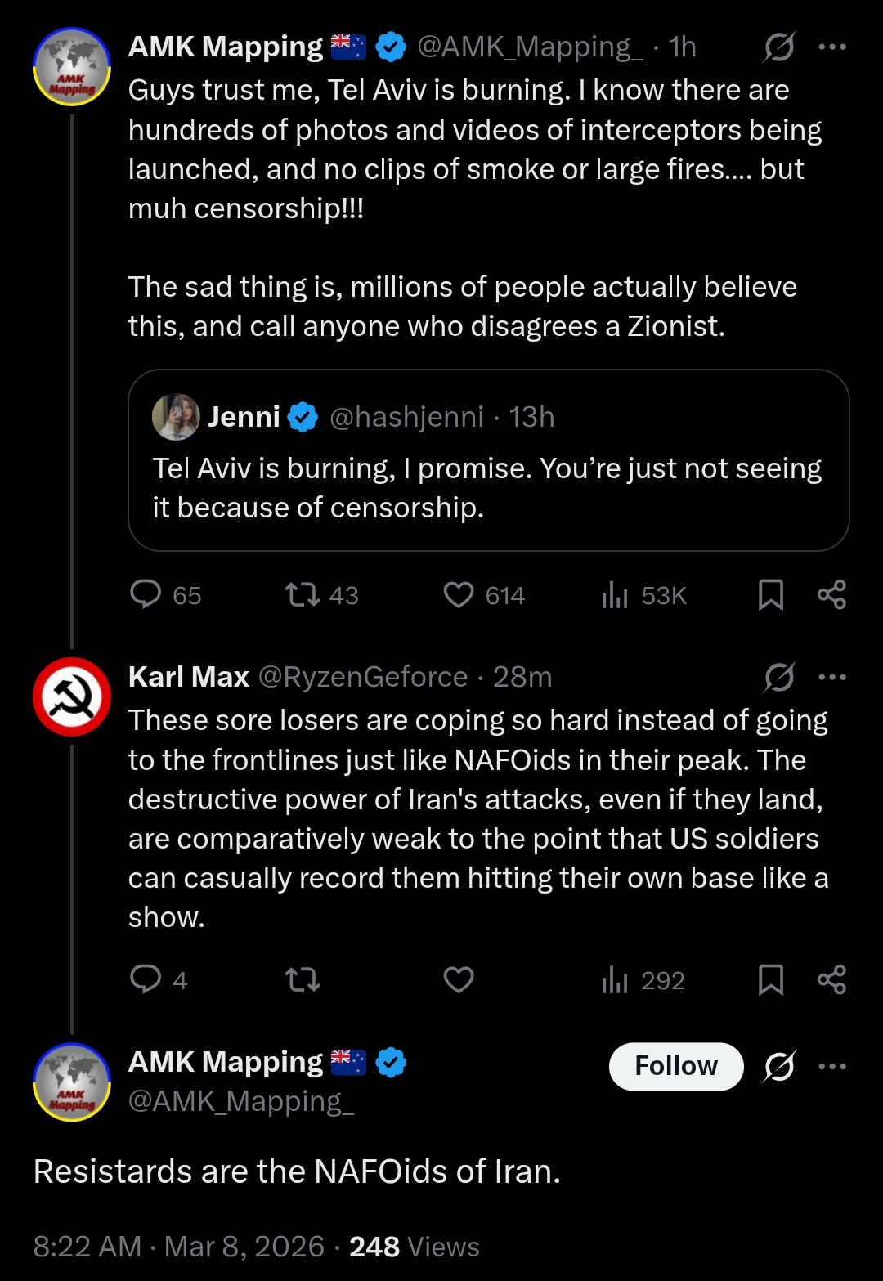Image resolution: width=883 pixels, height=1281 pixels.
Task: Follow AMK Mapping account
Action: tap(676, 1066)
